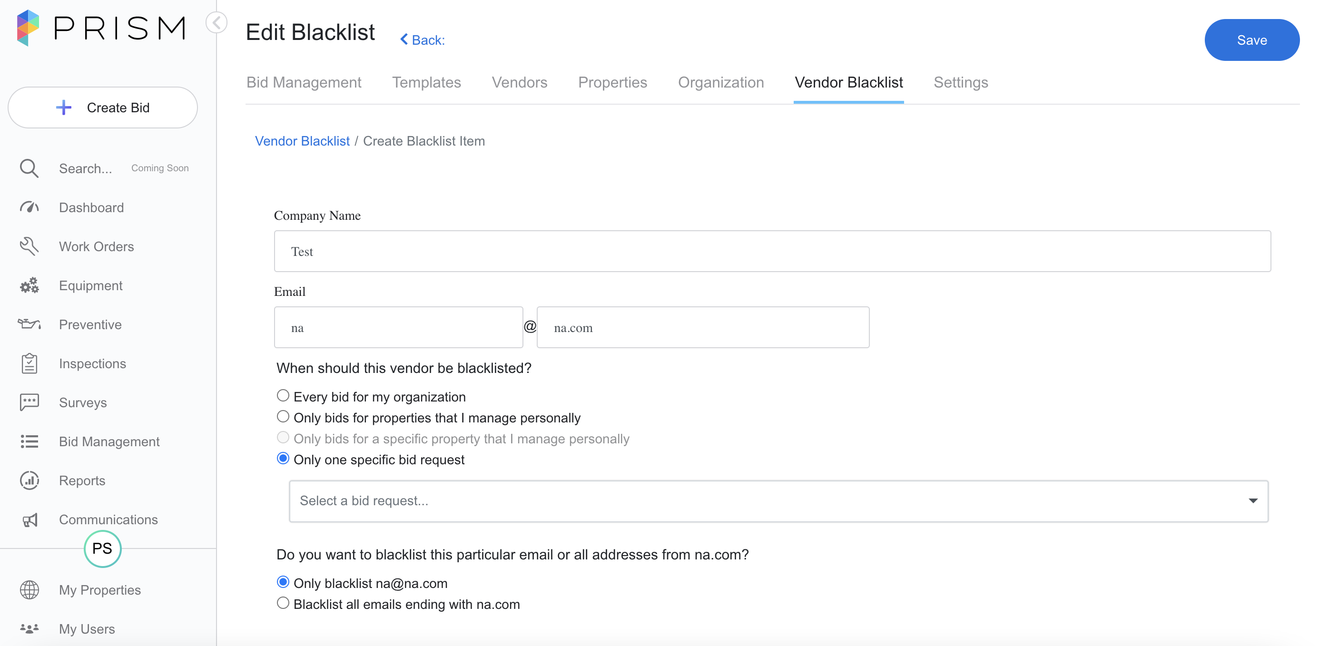The image size is (1319, 646).
Task: Select Blacklist all emails ending with na.com
Action: (x=283, y=603)
